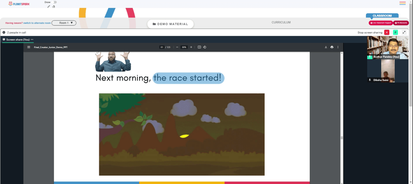Click switch to alternate room link

[37, 23]
